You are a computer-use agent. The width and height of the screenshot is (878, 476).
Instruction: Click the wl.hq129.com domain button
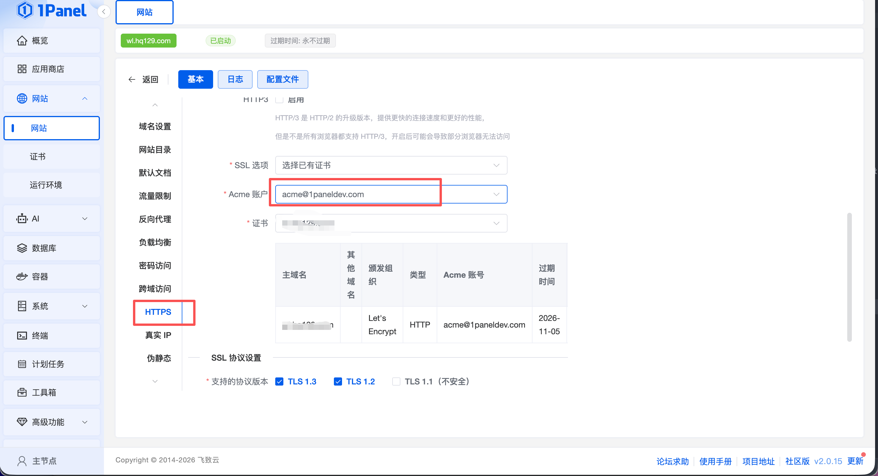coord(149,41)
